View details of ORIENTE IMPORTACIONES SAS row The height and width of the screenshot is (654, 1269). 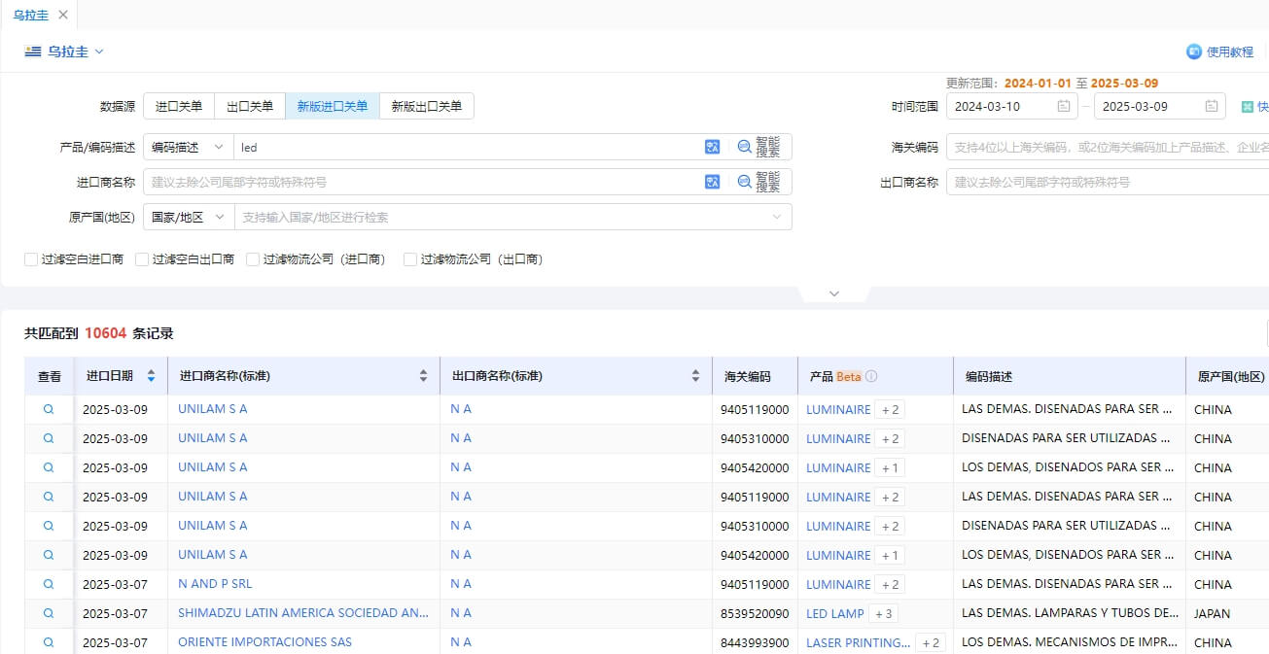pyautogui.click(x=49, y=642)
